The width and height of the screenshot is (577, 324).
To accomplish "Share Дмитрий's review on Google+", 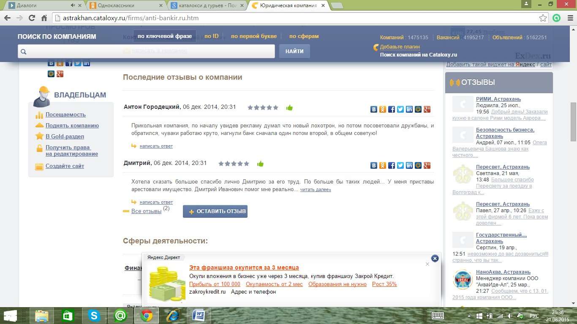I will [x=427, y=165].
